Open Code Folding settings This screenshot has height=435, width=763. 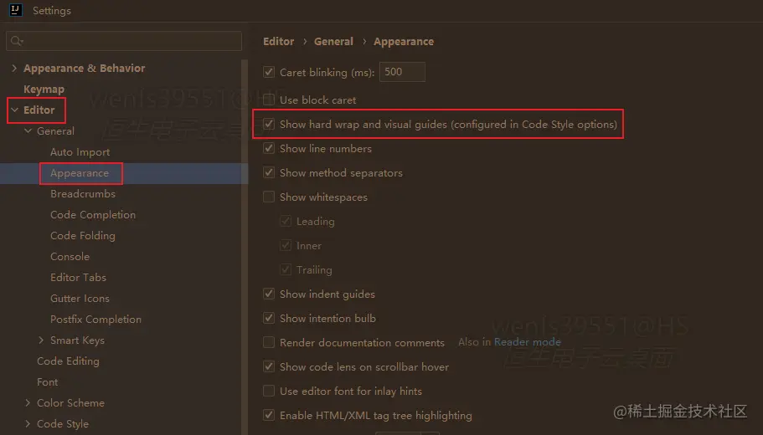[x=83, y=236]
